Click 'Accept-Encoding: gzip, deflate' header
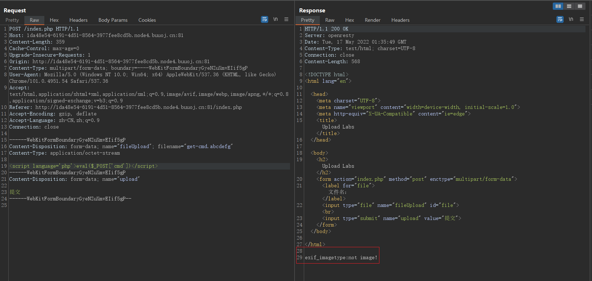 [53, 114]
